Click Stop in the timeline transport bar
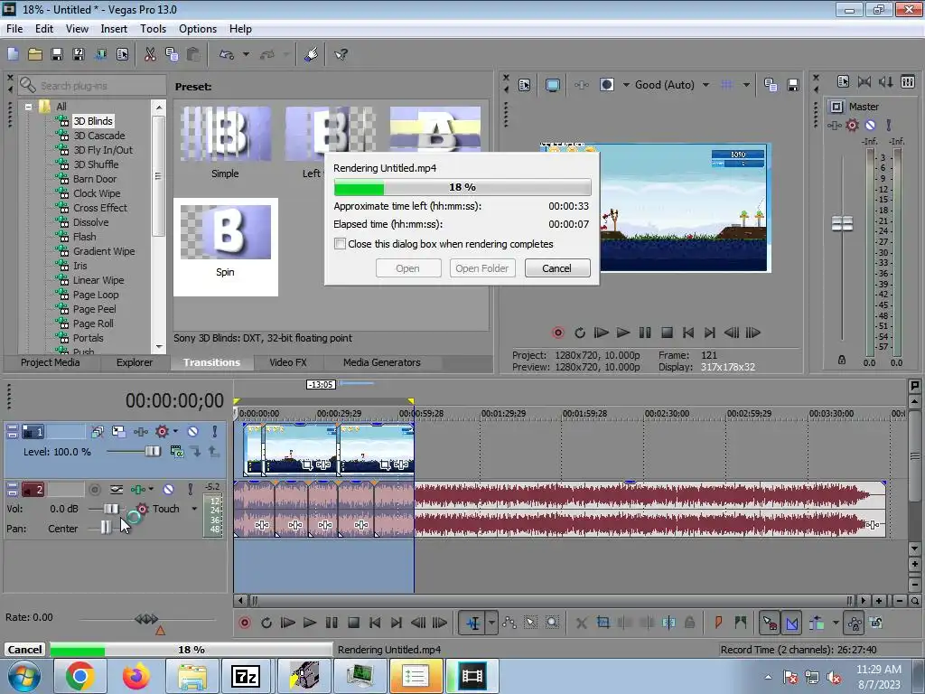This screenshot has width=925, height=694. pyautogui.click(x=353, y=623)
